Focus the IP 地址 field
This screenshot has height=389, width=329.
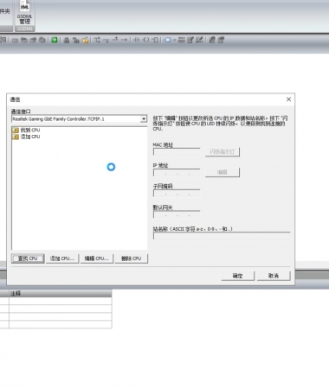click(177, 173)
